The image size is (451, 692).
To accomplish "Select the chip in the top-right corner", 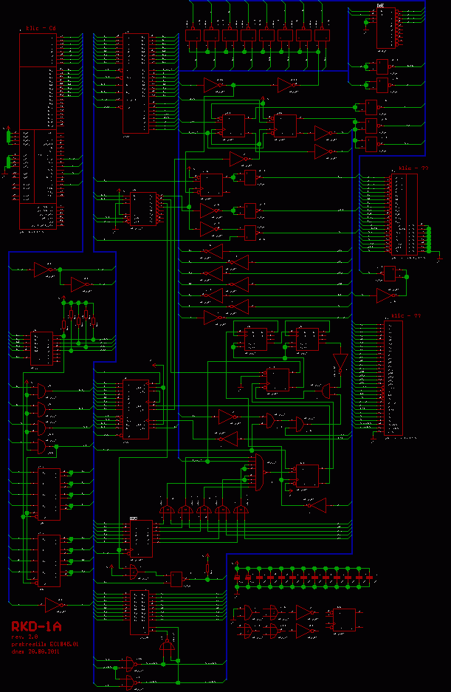I will click(x=385, y=27).
